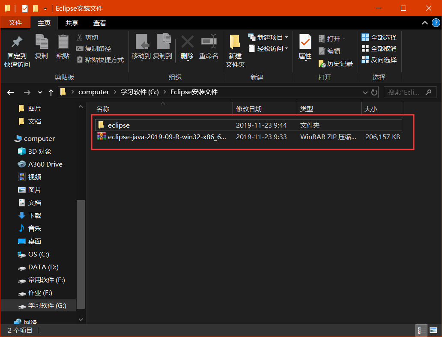442x337 pixels.
Task: Click Copy Path (复制路径)
Action: pyautogui.click(x=94, y=49)
